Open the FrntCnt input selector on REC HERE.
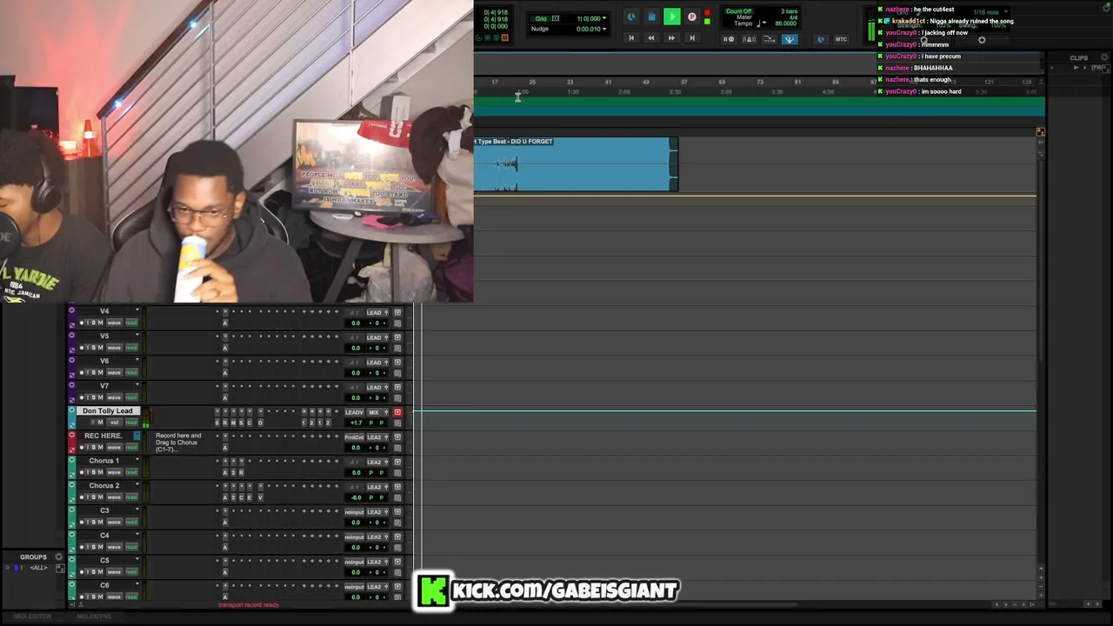Viewport: 1113px width, 626px height. click(x=354, y=437)
